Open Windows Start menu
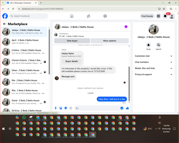Image resolution: width=179 pixels, height=143 pixels. click(x=3, y=129)
